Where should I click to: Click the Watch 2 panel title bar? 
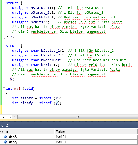69,125
